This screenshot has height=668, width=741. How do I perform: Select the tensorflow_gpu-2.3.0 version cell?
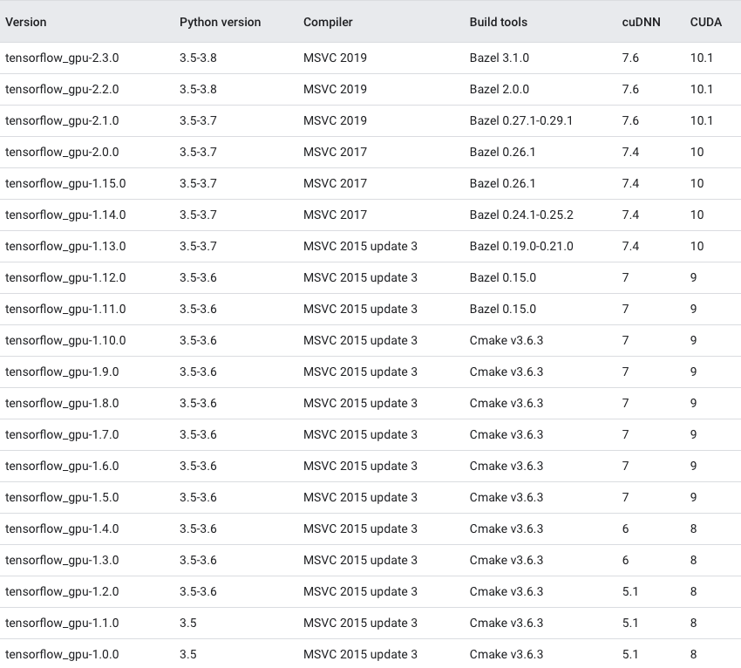click(62, 58)
